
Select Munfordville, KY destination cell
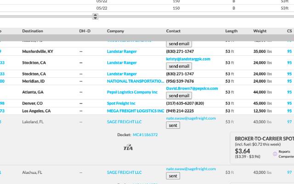click(x=38, y=52)
